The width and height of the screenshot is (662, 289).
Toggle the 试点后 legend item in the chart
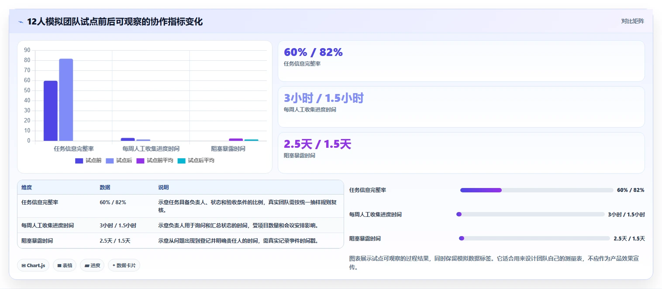pos(119,160)
